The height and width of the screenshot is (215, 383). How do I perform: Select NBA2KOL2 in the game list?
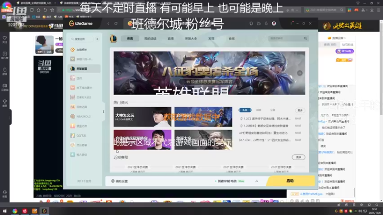click(84, 117)
